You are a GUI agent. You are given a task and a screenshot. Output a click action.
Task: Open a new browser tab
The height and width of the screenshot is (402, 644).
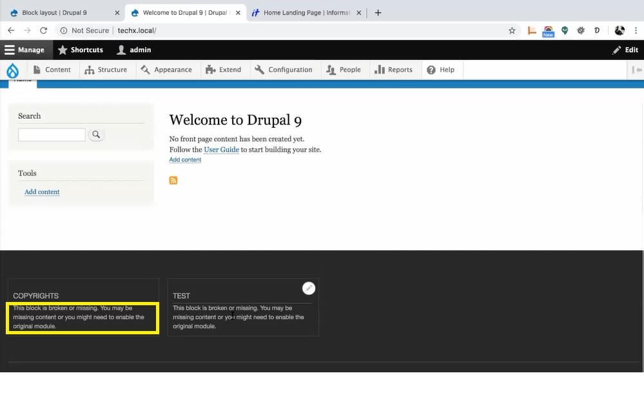click(x=378, y=13)
